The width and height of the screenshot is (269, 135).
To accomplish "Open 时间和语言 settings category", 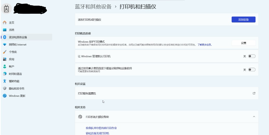I will [x=26, y=74].
